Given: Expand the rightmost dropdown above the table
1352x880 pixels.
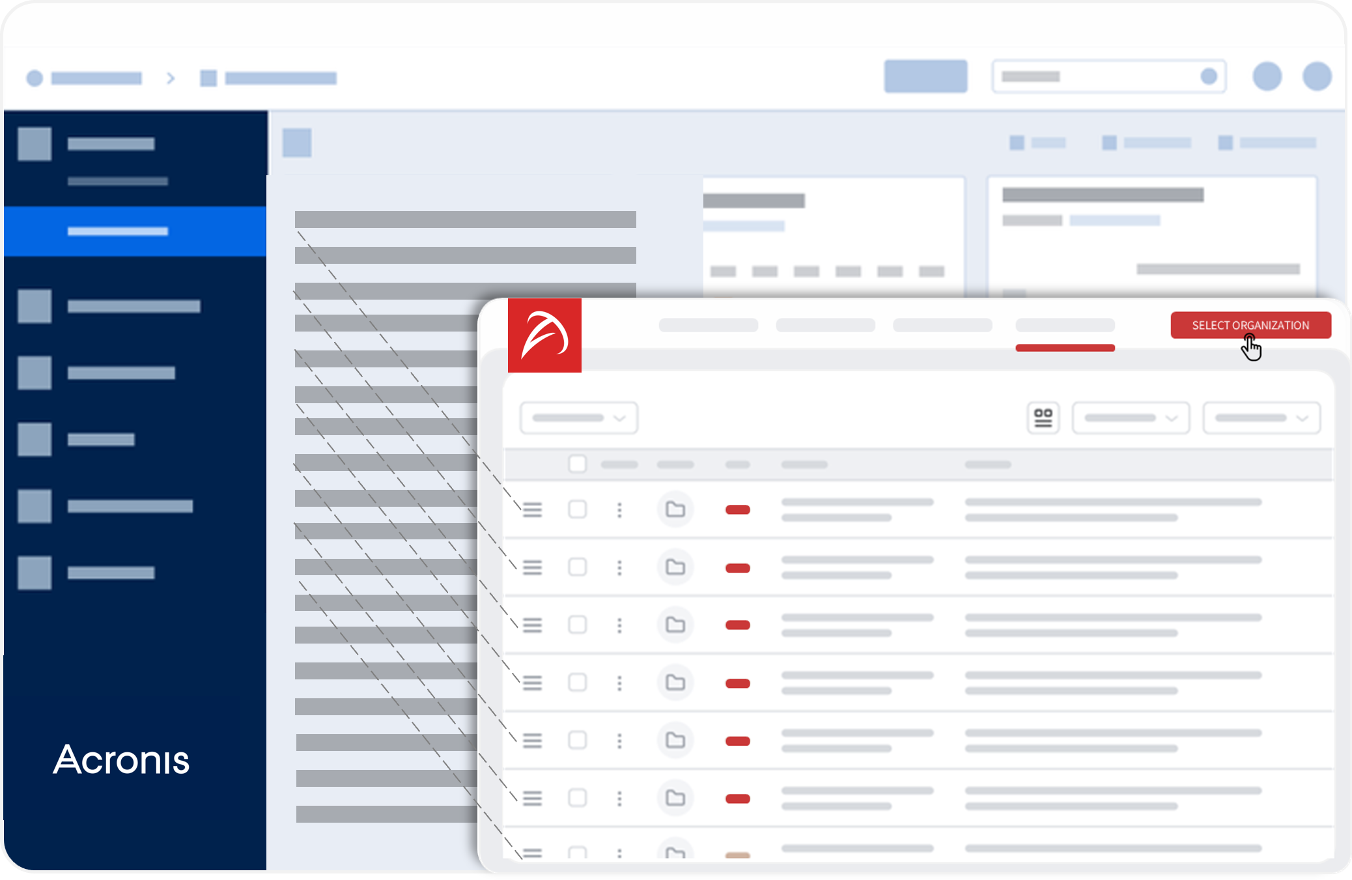Looking at the screenshot, I should (1261, 418).
